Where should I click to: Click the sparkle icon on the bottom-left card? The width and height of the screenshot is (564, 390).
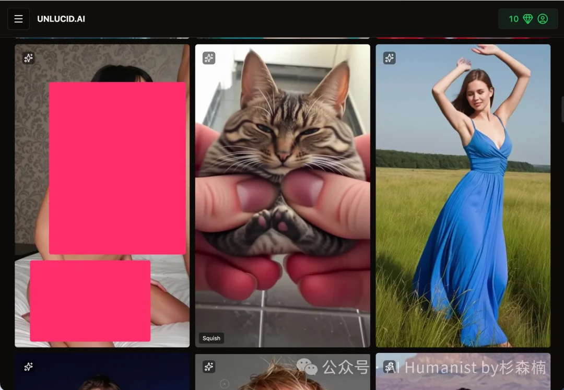[x=29, y=367]
